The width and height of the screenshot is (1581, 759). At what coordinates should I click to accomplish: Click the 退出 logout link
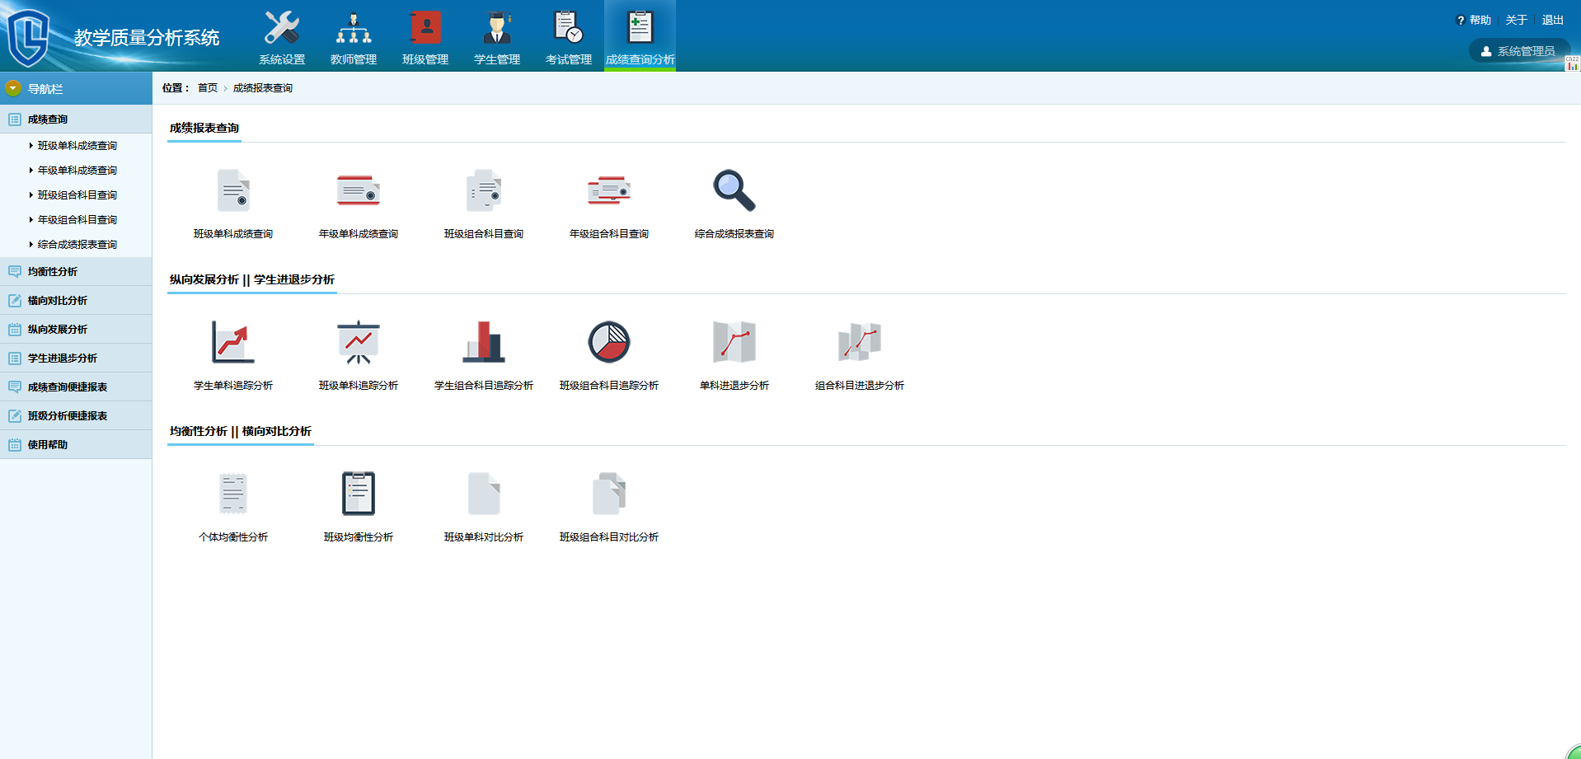pos(1553,20)
